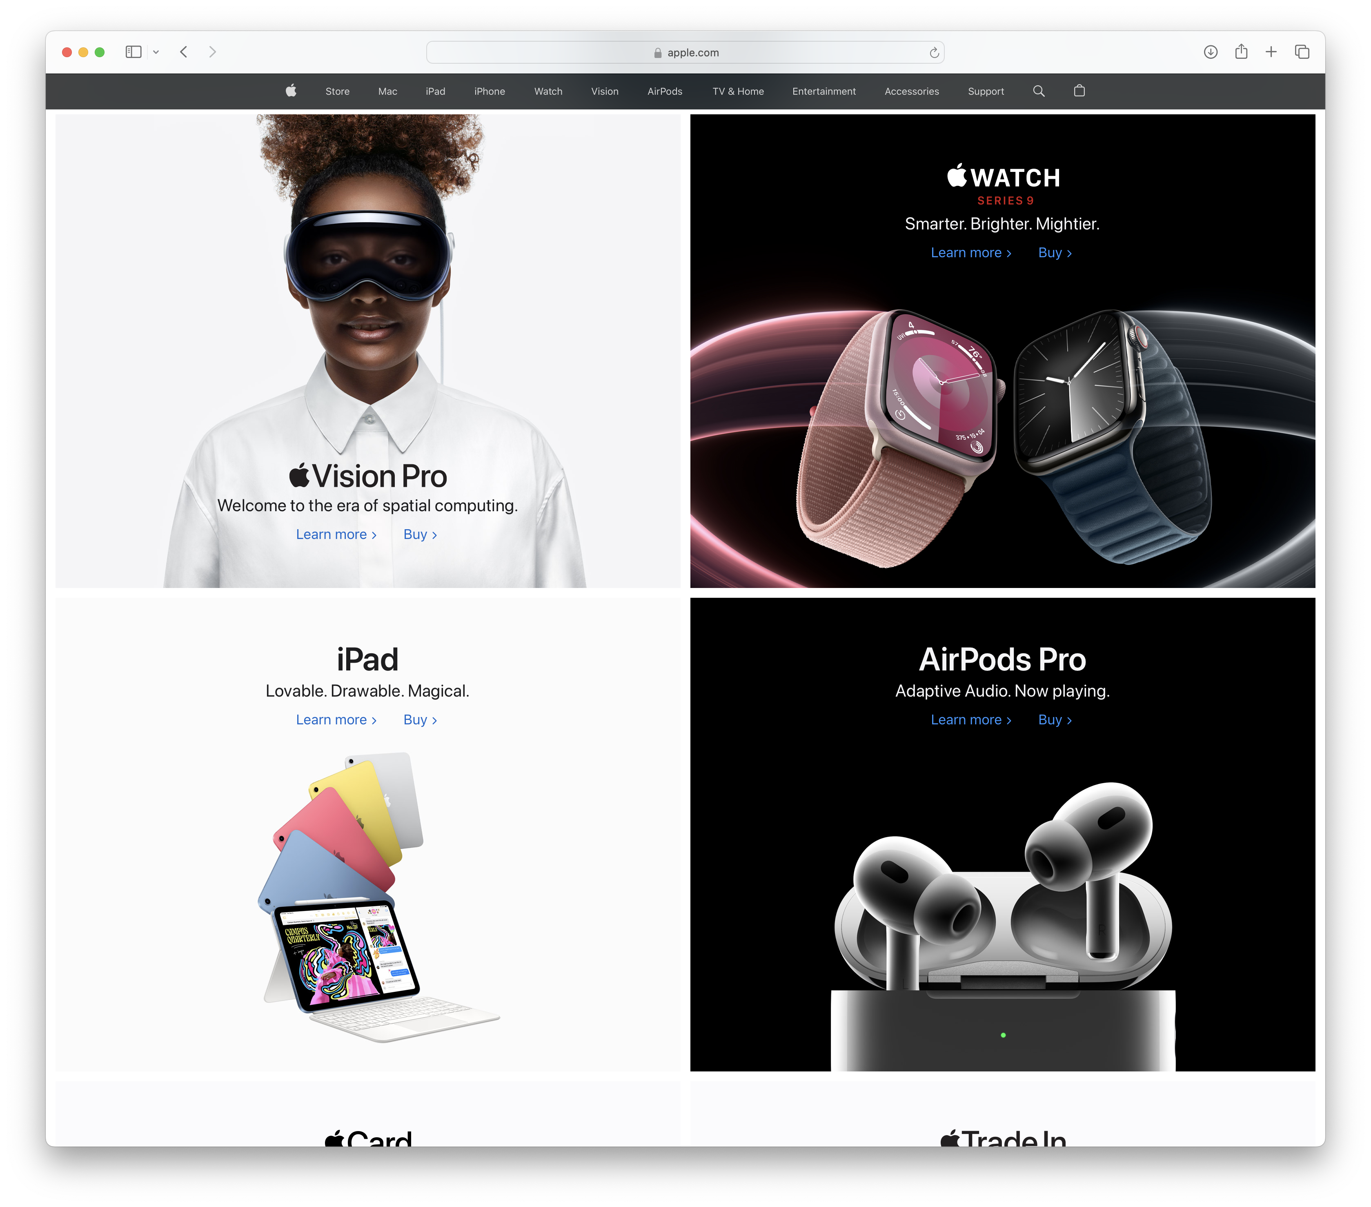Click the Share icon in toolbar

[x=1241, y=52]
